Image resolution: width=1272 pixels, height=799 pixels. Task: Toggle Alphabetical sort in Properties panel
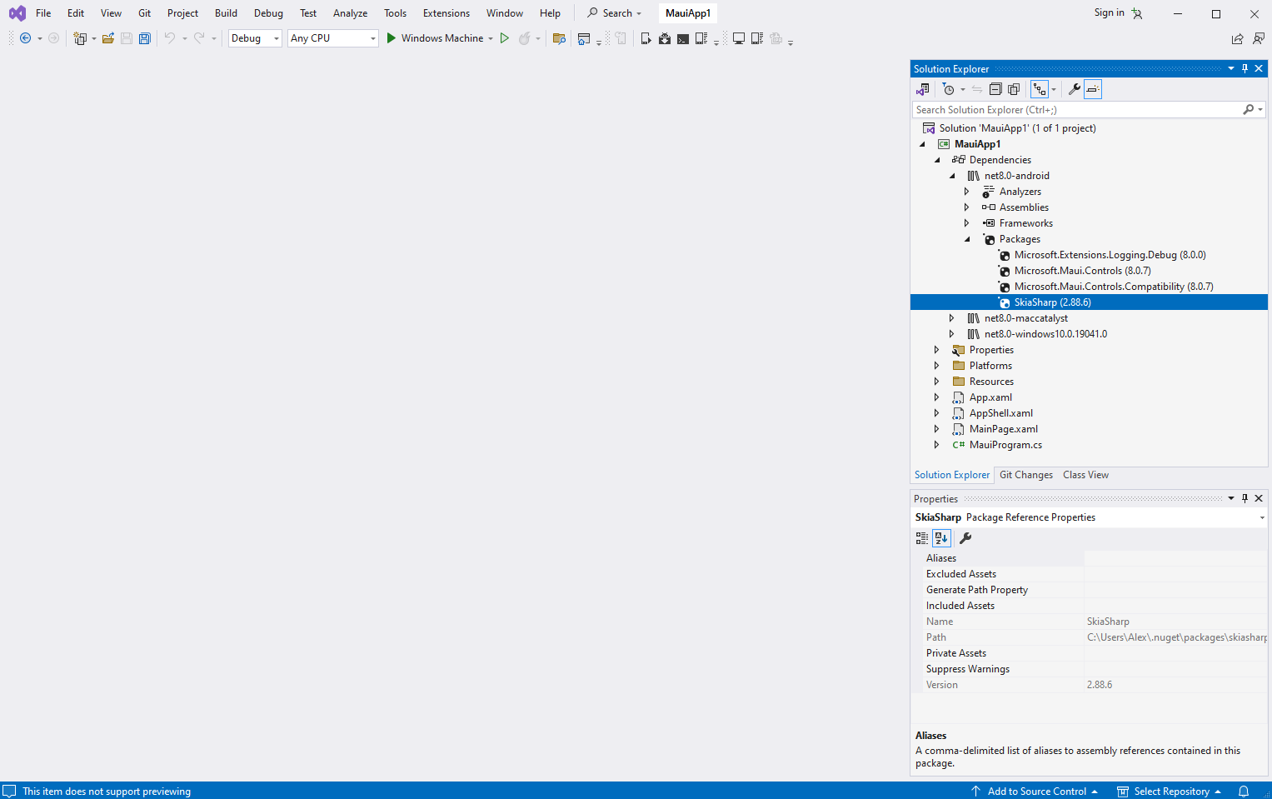(941, 538)
